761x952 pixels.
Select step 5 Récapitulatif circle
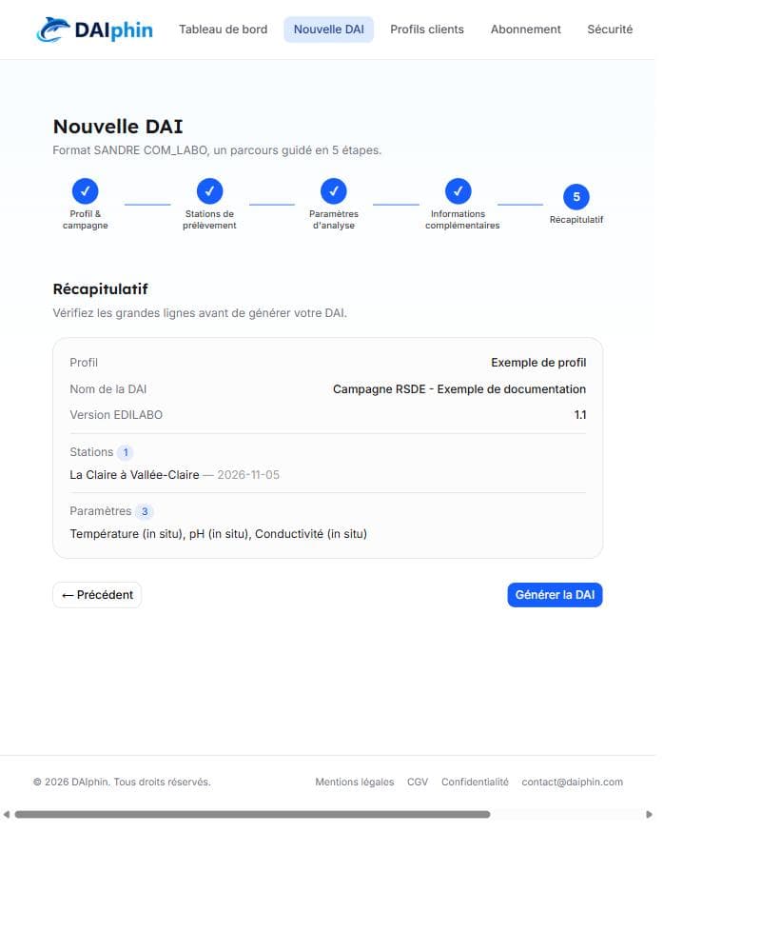tap(576, 197)
